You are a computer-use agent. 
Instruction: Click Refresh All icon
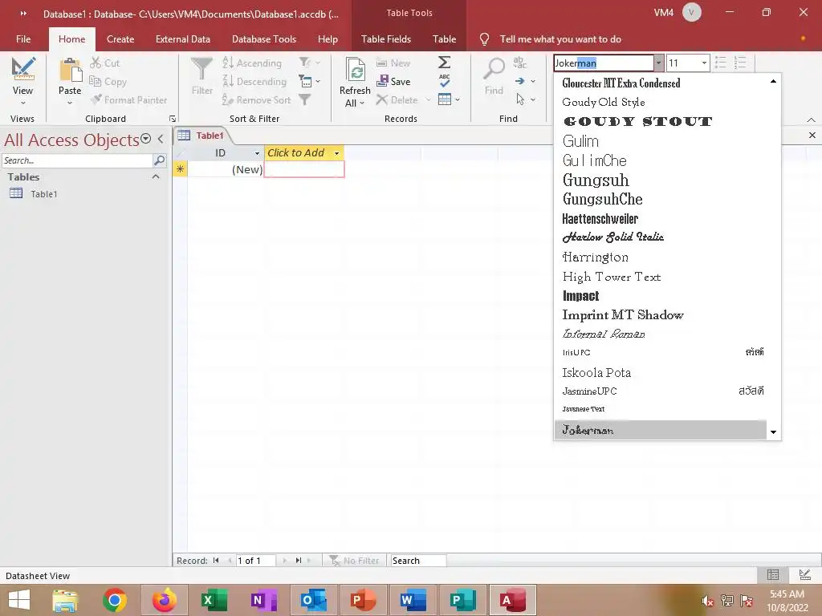point(356,71)
